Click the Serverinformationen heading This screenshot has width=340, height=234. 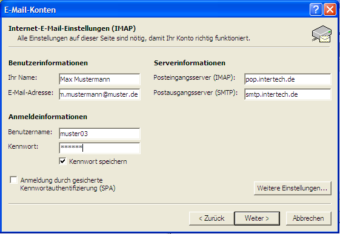tap(190, 63)
